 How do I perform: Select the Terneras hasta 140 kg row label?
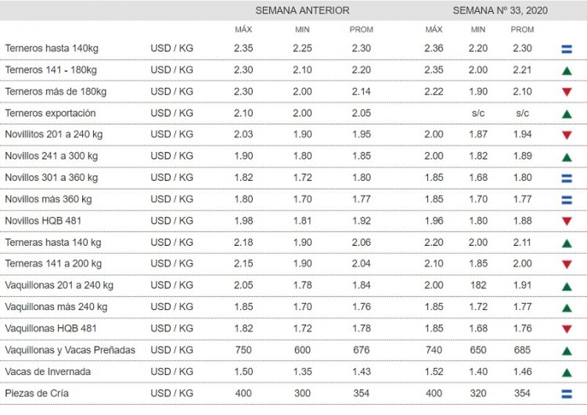tap(52, 243)
